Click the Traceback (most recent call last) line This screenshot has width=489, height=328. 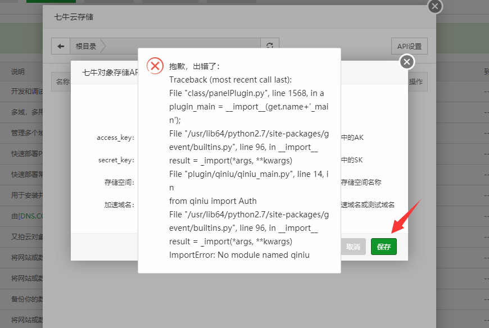230,80
